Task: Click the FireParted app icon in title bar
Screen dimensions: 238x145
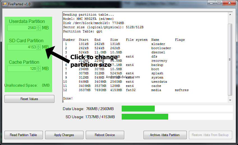Action: pyautogui.click(x=4, y=4)
